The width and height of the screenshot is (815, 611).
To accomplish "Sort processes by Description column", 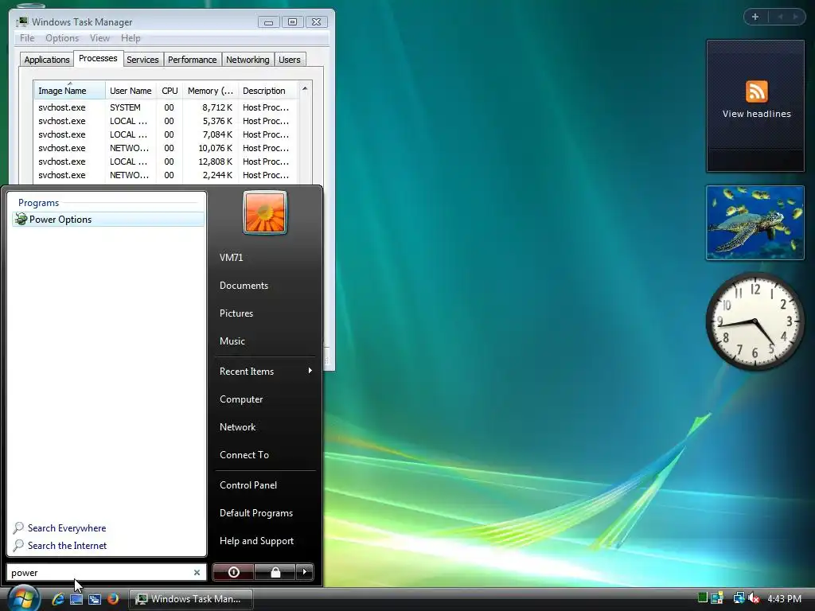I will (267, 91).
